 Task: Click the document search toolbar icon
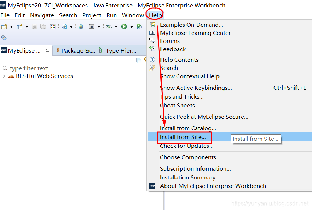[64, 26]
